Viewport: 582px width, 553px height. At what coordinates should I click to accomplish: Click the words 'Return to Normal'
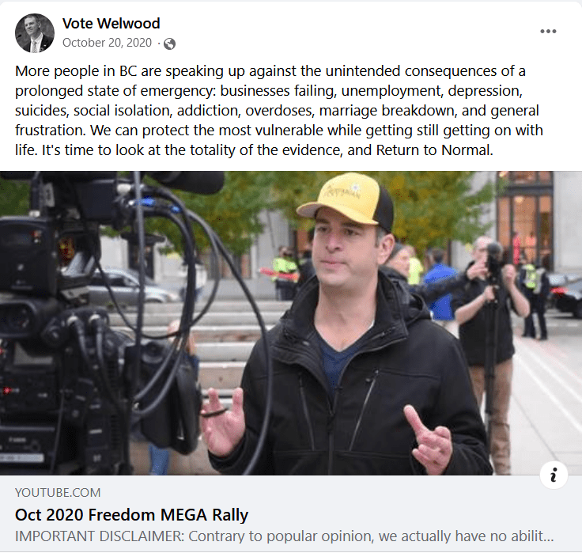[x=434, y=150]
